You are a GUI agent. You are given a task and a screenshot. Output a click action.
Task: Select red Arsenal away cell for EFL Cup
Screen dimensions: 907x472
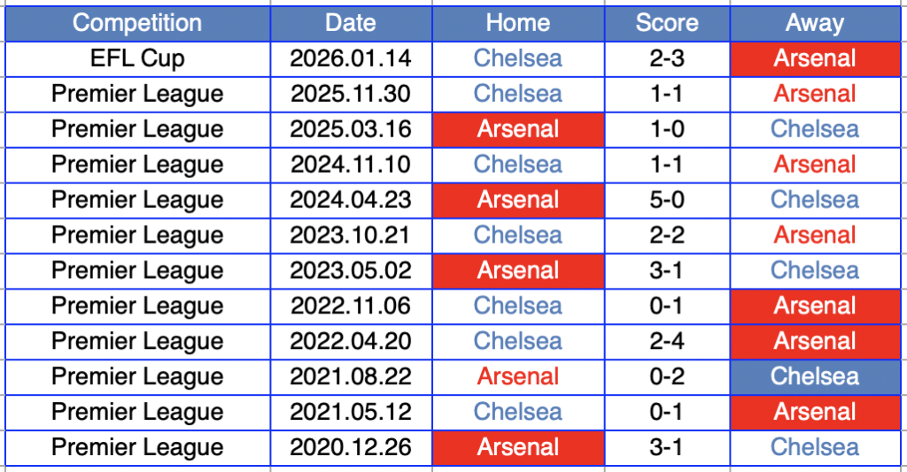click(815, 58)
